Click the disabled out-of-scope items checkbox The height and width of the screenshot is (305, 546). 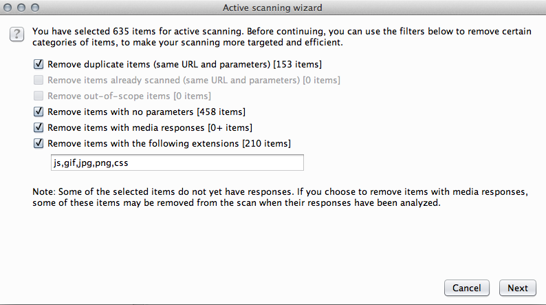coord(39,96)
